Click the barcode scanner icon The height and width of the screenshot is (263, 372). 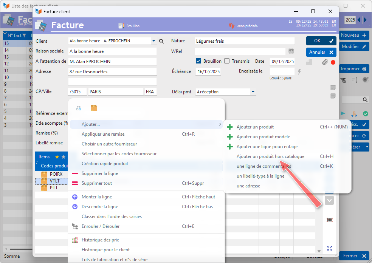(329, 220)
